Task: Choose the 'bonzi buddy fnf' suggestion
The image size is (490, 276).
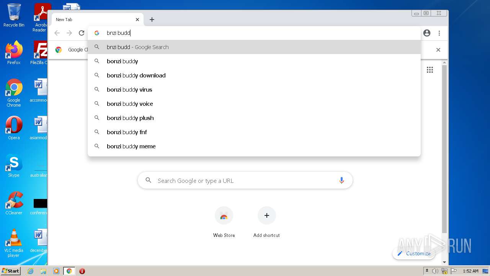Action: 254,132
